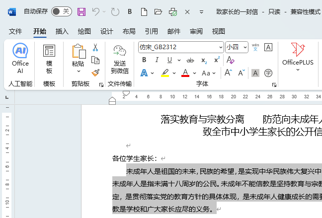The image size is (322, 218).
Task: Decrease font size with A down arrow
Action: coord(241,73)
